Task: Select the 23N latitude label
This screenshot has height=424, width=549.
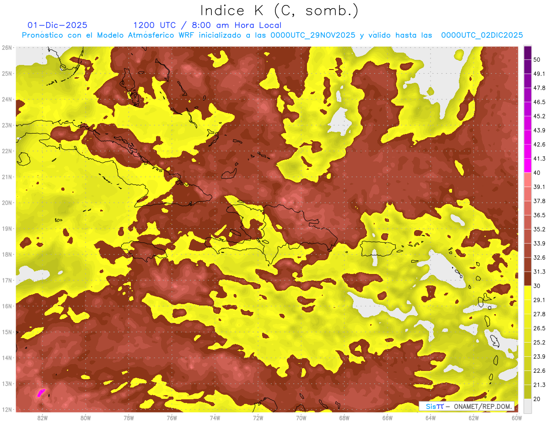Action: pos(7,125)
